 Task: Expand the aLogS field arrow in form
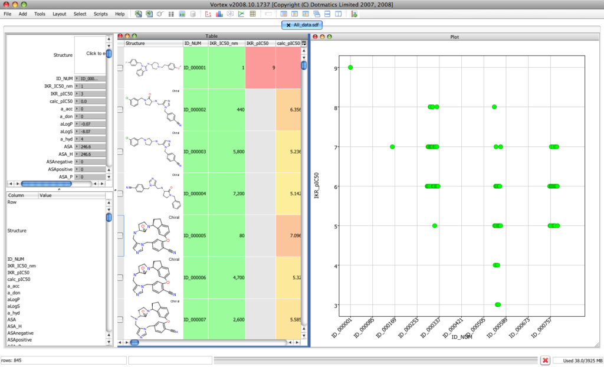(77, 132)
